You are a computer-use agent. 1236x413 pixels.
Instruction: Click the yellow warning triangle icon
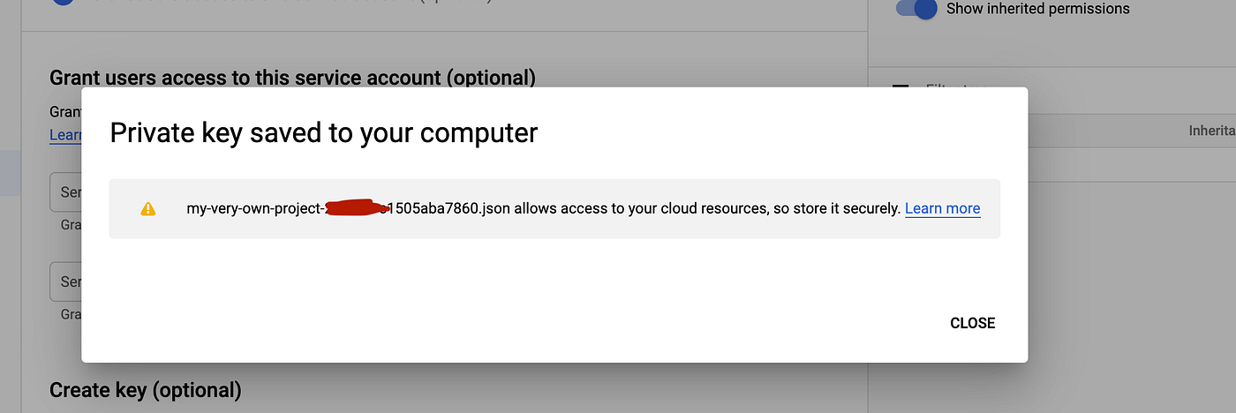148,209
